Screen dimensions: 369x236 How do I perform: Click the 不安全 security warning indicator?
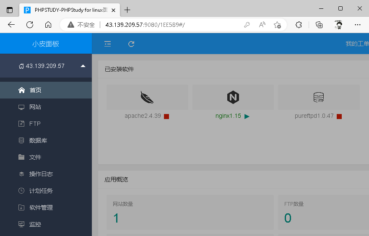[x=81, y=25]
